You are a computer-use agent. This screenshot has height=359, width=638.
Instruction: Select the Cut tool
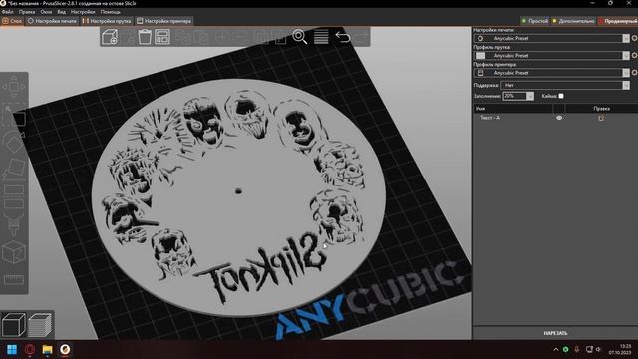[x=14, y=196]
